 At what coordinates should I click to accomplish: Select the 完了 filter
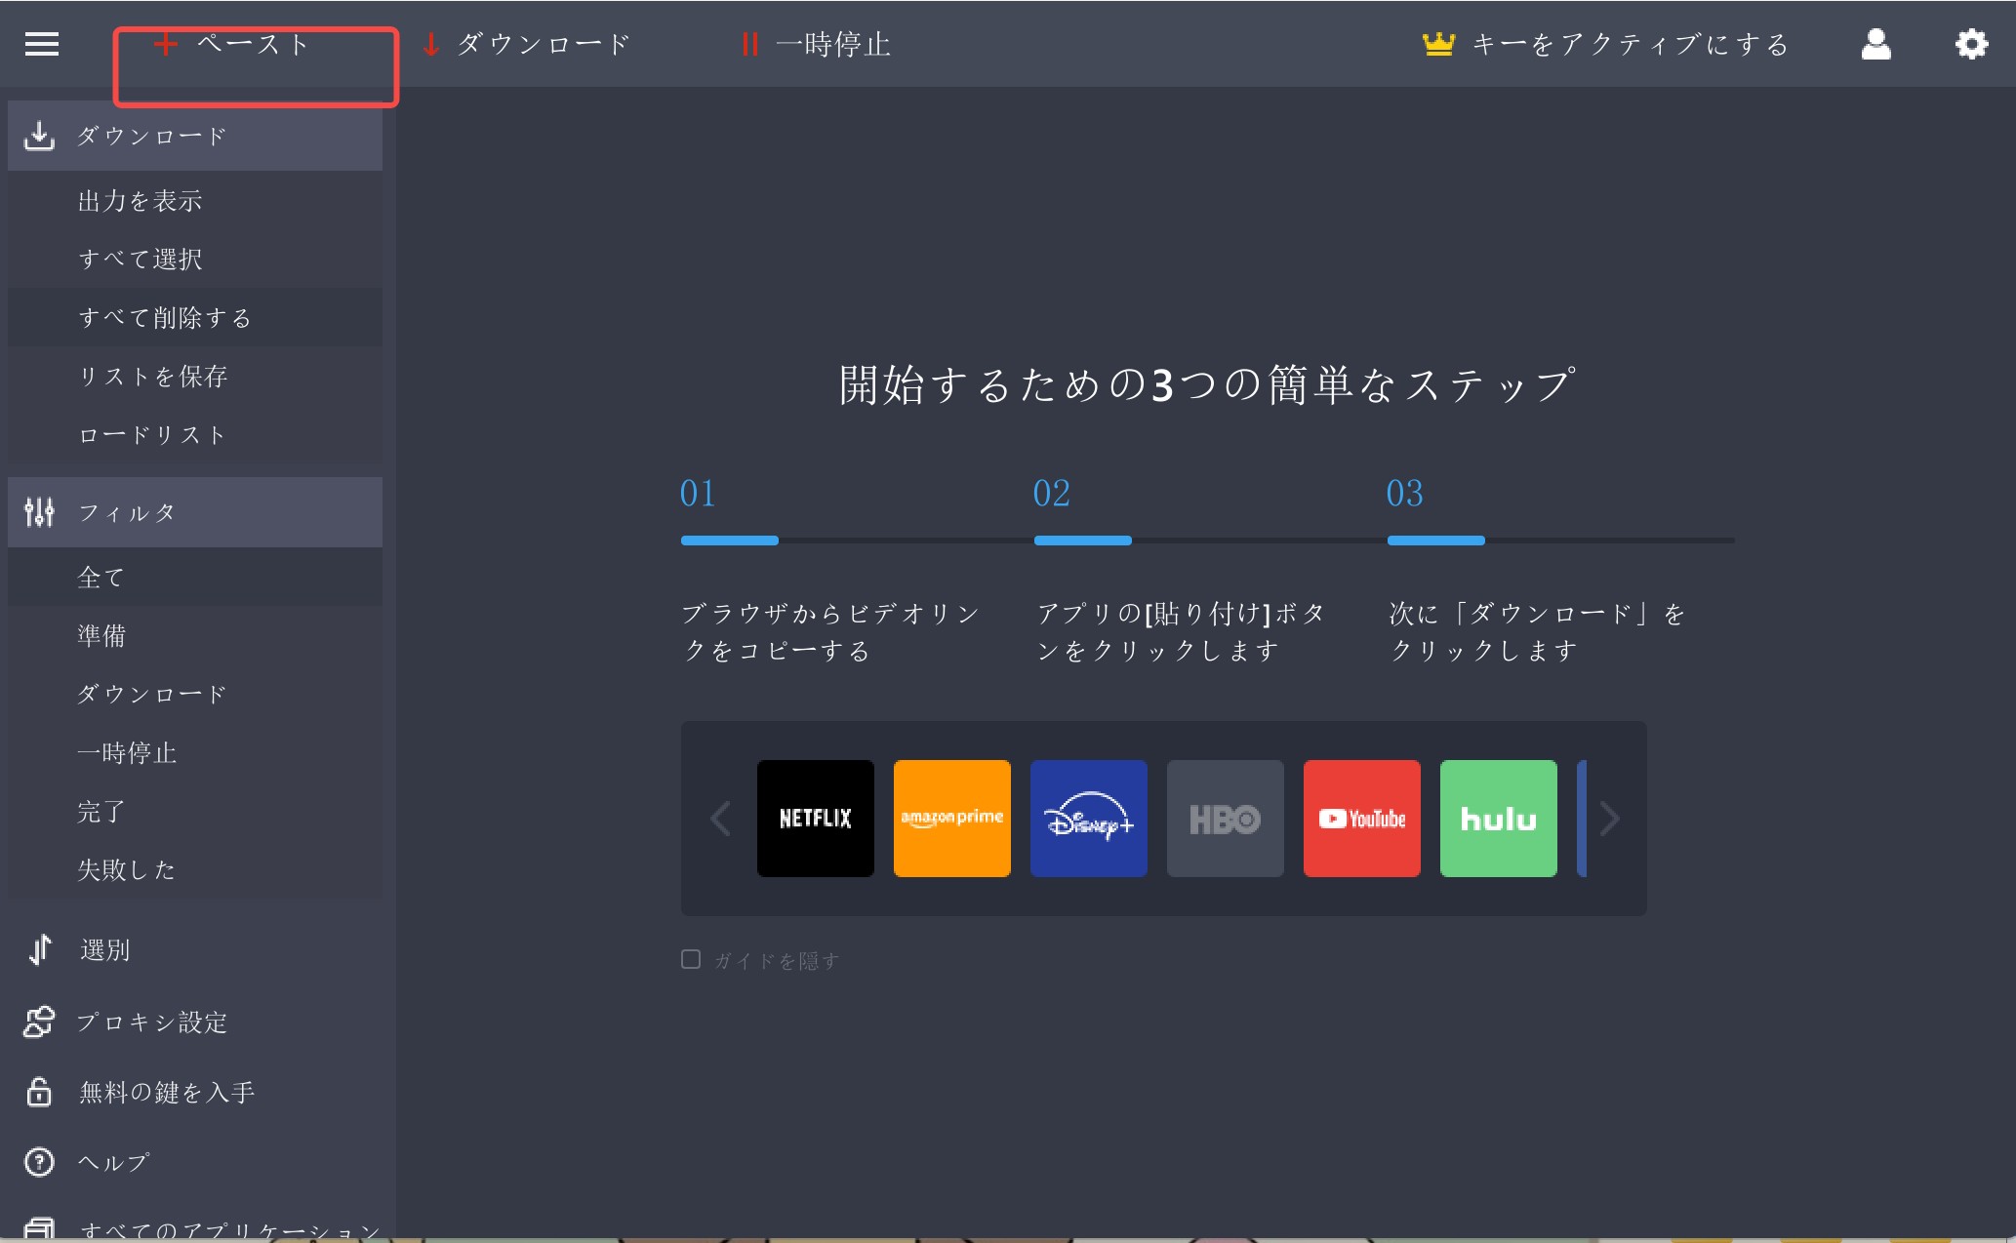click(195, 811)
